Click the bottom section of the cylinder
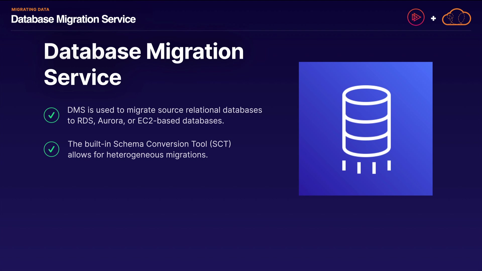 [x=366, y=147]
